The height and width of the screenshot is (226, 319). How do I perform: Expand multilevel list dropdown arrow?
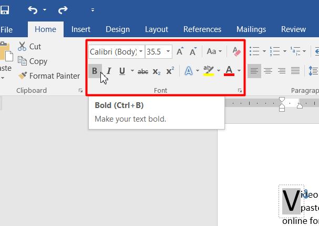304,51
